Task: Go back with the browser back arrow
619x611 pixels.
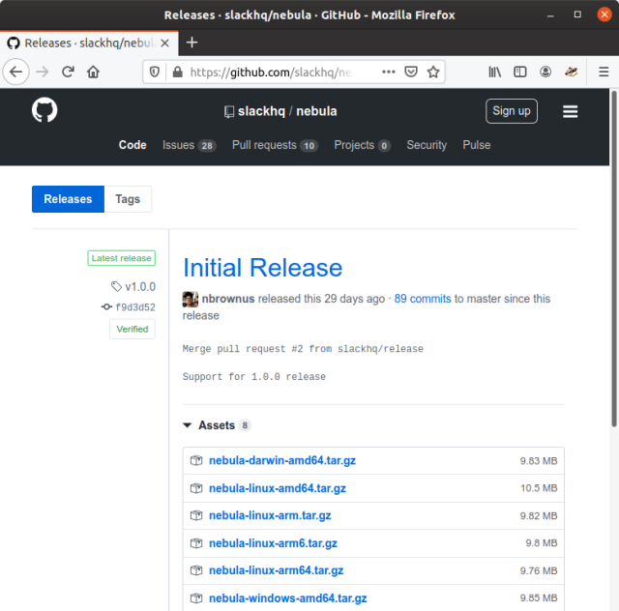Action: coord(16,72)
